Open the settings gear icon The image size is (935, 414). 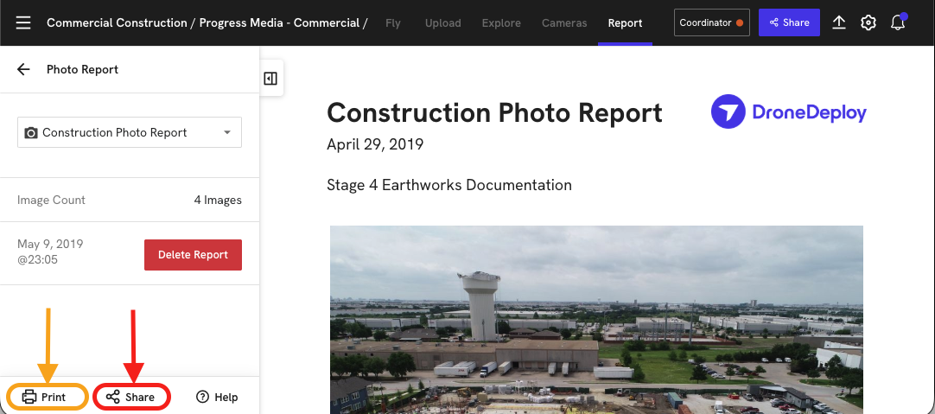coord(868,22)
